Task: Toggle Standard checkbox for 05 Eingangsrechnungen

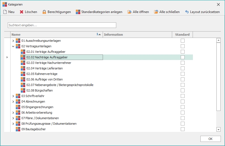Action: tap(183, 107)
